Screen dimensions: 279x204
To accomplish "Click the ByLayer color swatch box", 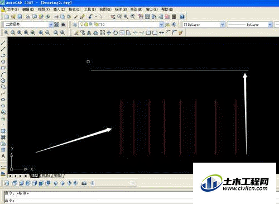I will (x=185, y=25).
